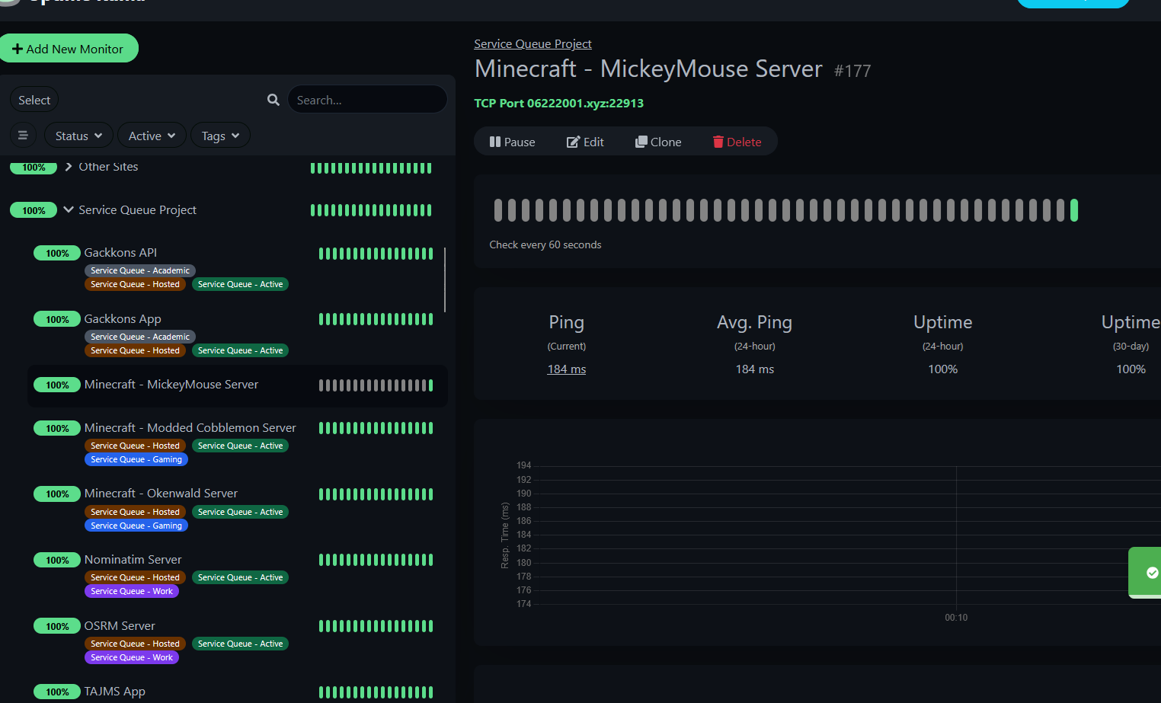1161x703 pixels.
Task: Click the Active tag under Gackkons API
Action: (x=240, y=284)
